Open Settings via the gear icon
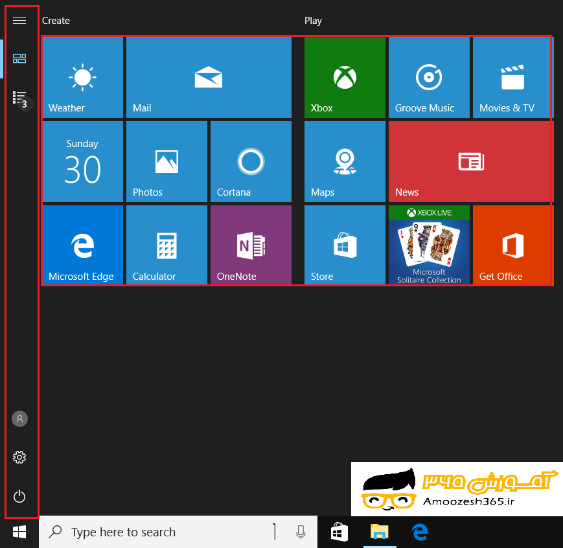563x548 pixels. point(19,457)
